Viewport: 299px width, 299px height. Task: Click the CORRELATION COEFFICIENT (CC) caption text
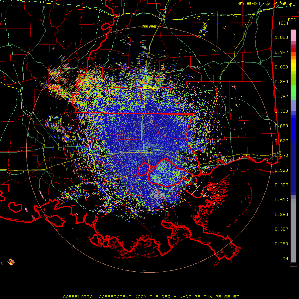click(x=105, y=297)
